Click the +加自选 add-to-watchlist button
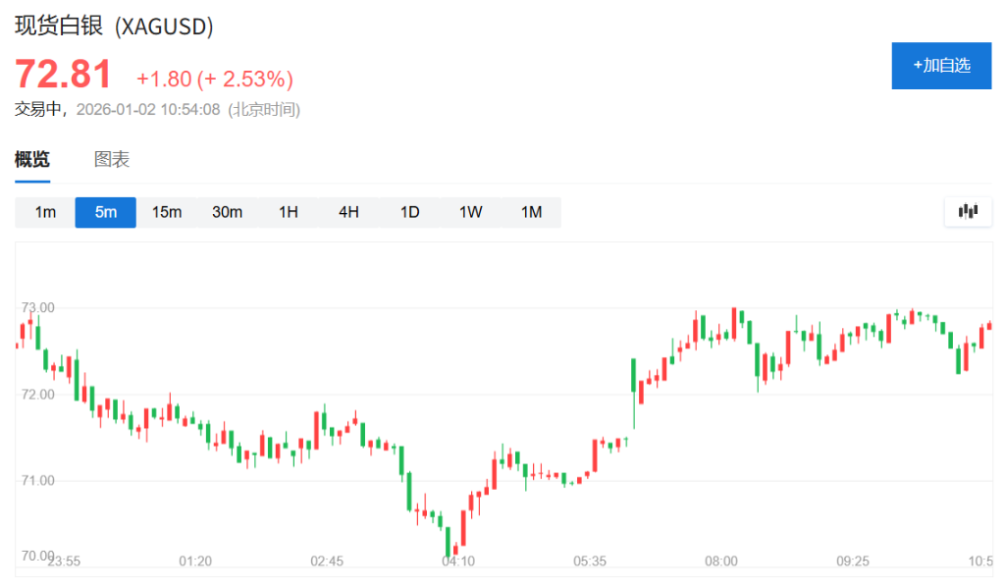This screenshot has height=588, width=1005. pos(940,66)
